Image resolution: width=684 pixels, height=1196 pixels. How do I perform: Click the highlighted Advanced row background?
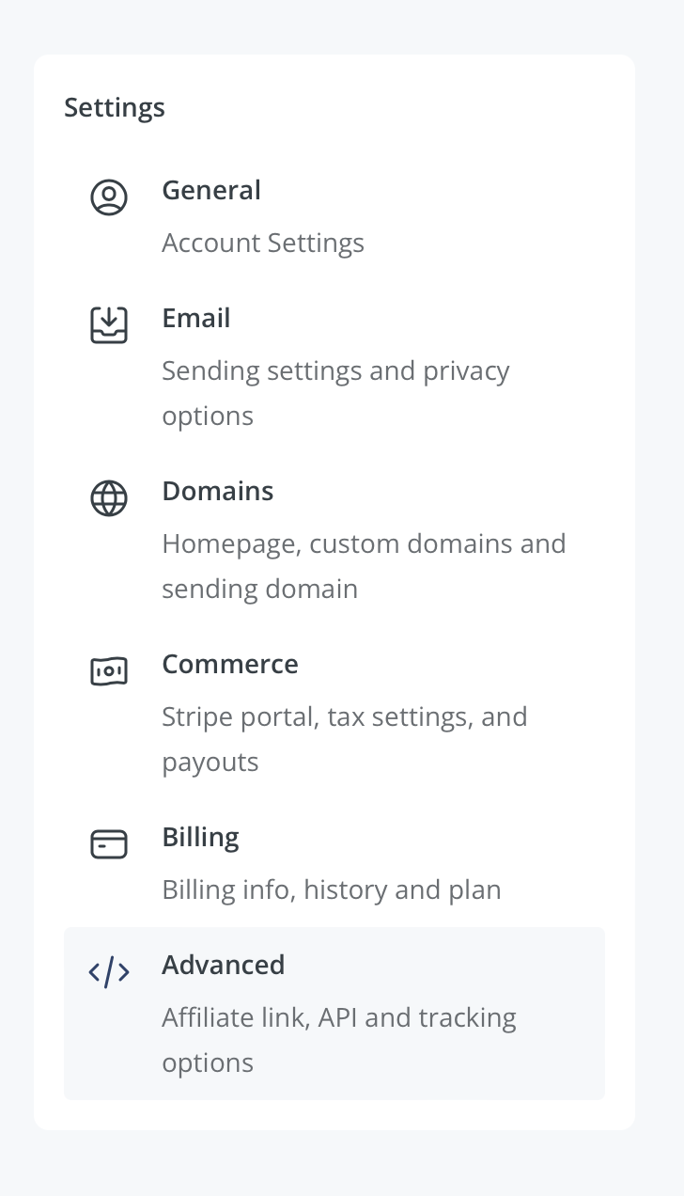(334, 1014)
